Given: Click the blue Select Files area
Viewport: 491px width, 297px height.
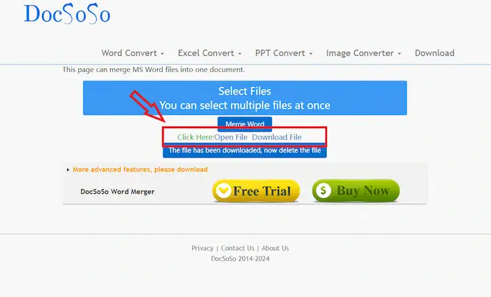Looking at the screenshot, I should pos(245,98).
